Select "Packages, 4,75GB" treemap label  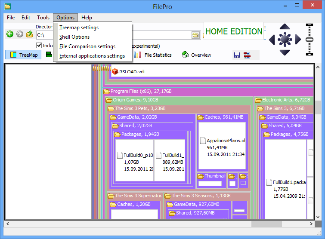point(289,134)
